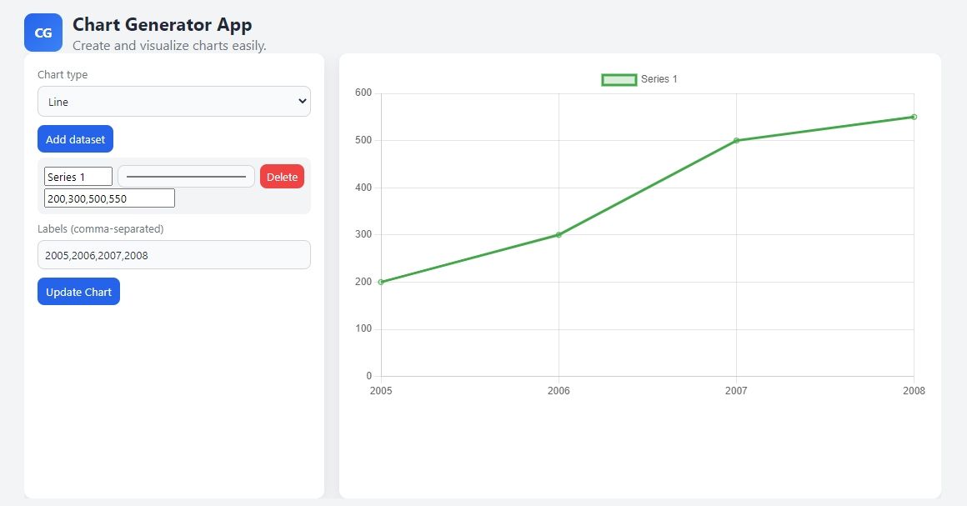Click the Chart type field label
The image size is (967, 506).
pyautogui.click(x=63, y=75)
